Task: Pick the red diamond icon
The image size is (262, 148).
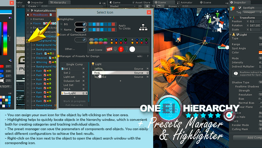Action: point(142,43)
